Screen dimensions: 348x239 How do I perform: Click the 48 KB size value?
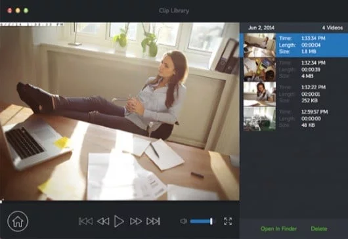click(x=308, y=125)
